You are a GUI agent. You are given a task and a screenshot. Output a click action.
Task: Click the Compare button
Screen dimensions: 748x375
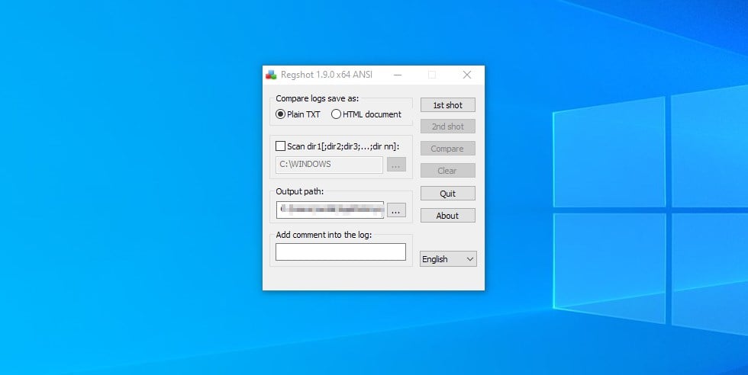(x=447, y=149)
